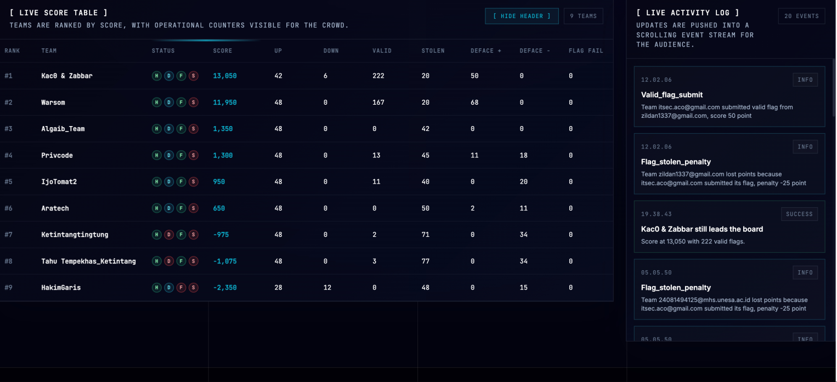Click the F status badge for Algaib_Team

181,129
